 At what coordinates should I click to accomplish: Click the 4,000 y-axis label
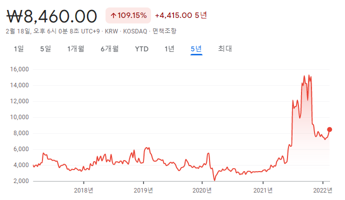pos(21,165)
